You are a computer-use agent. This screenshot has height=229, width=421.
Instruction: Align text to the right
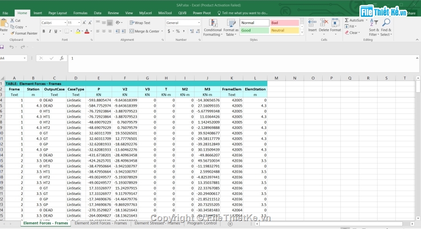pos(109,31)
